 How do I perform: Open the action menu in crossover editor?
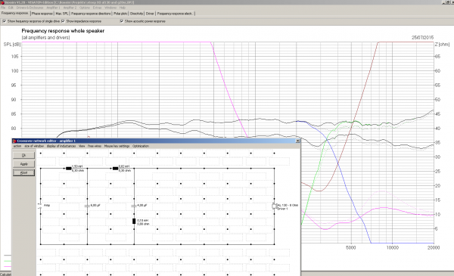(17, 146)
